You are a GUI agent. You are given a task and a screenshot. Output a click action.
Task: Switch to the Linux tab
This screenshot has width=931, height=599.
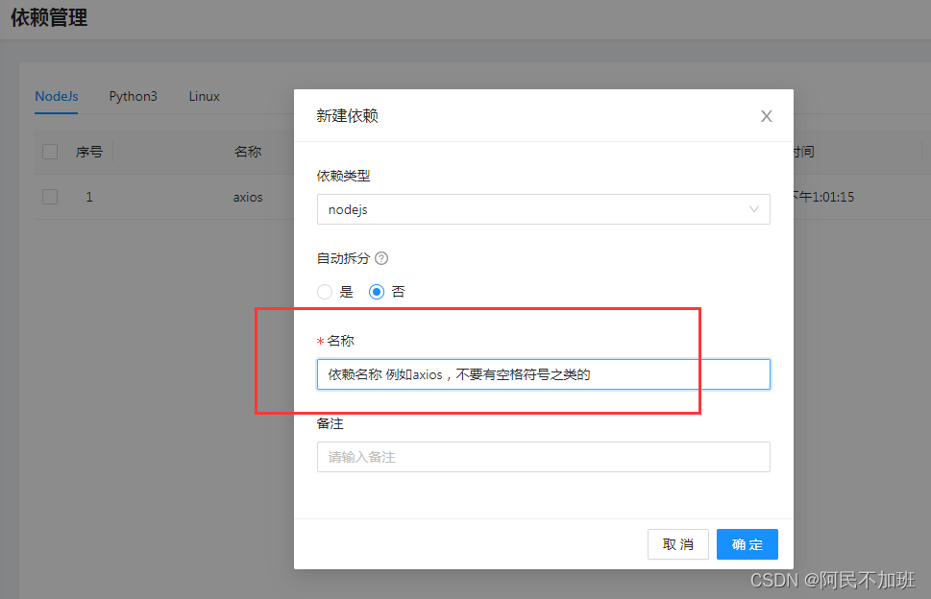205,96
